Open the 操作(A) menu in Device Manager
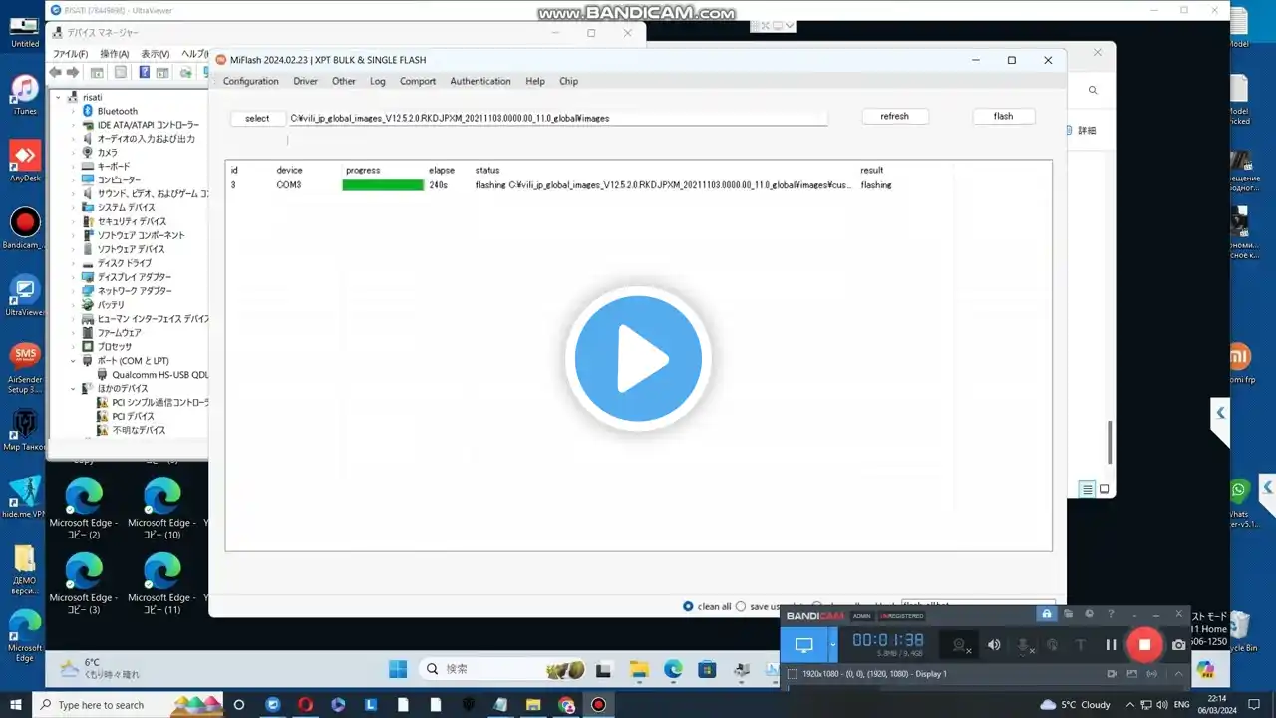Screen dimensions: 1276x718 pyautogui.click(x=114, y=54)
